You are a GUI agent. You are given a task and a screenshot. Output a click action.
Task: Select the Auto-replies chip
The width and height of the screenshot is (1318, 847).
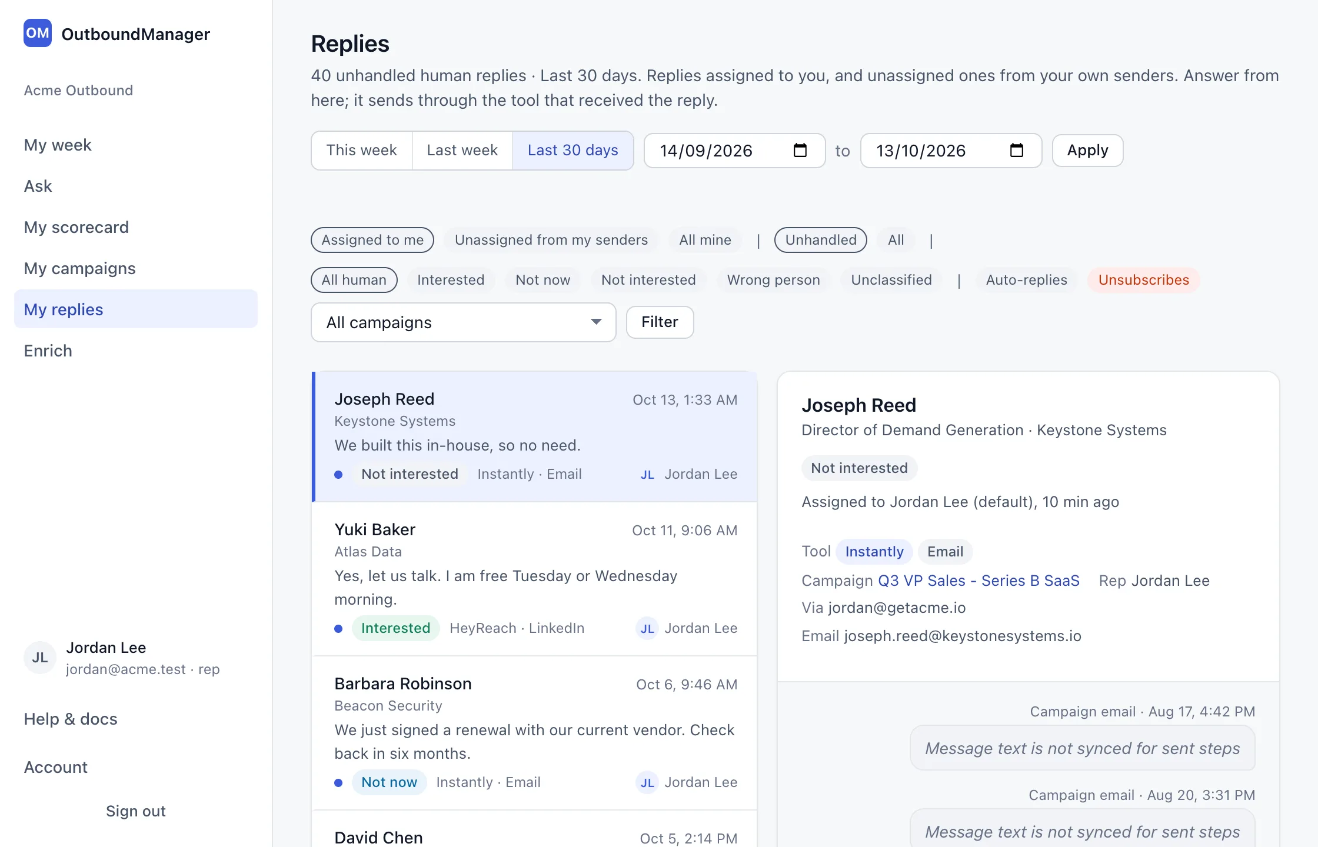point(1026,280)
